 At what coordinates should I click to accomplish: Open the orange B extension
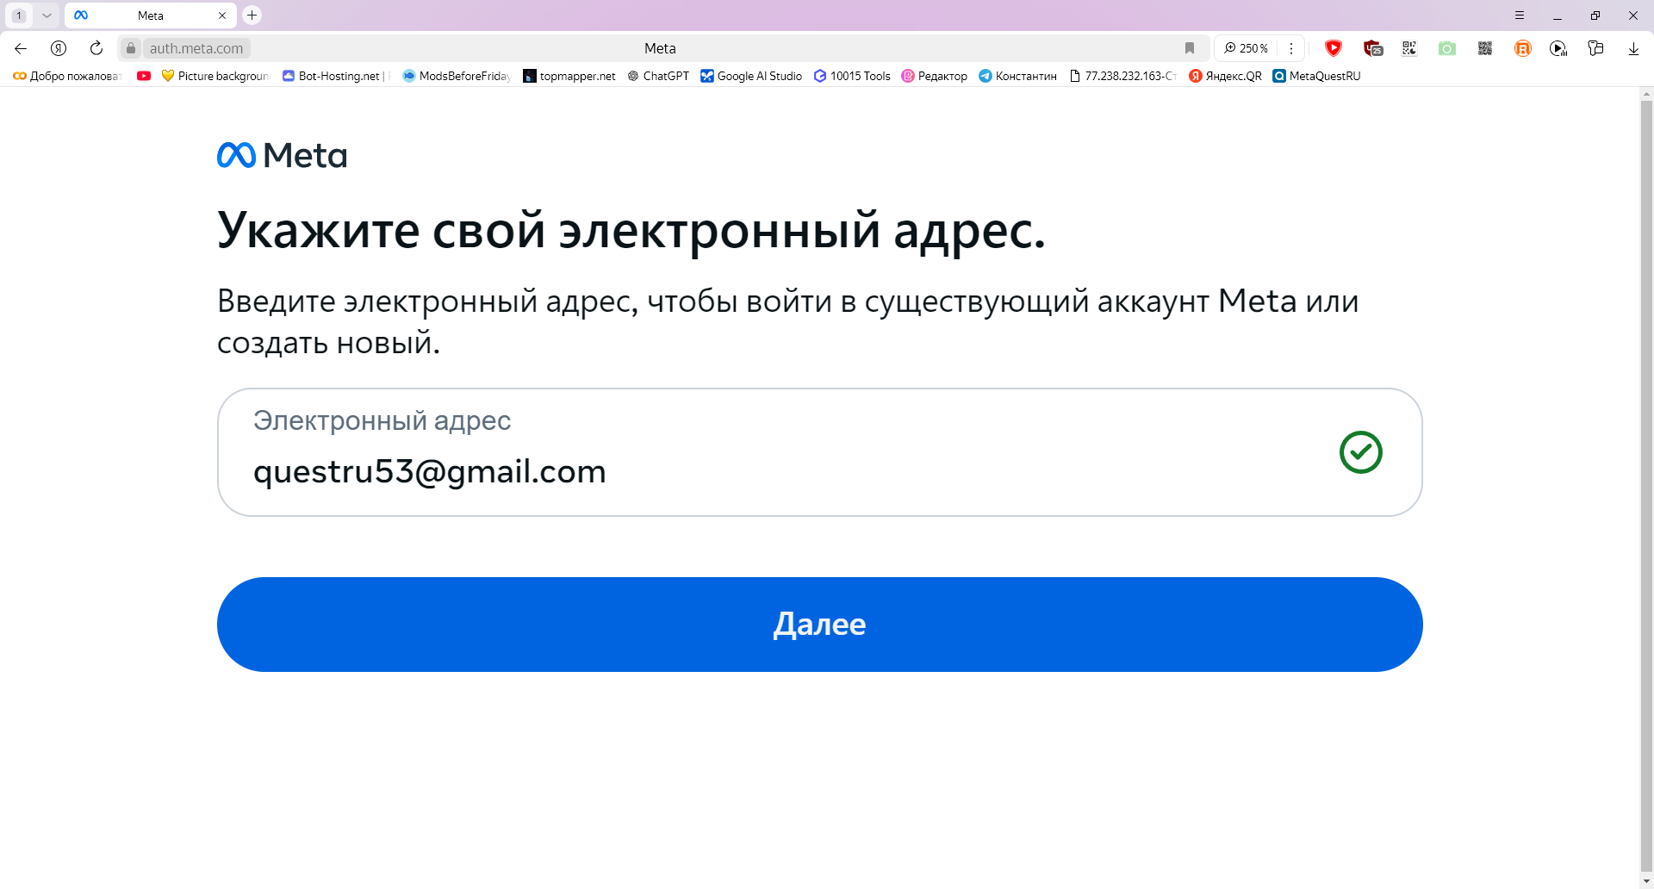pyautogui.click(x=1522, y=49)
